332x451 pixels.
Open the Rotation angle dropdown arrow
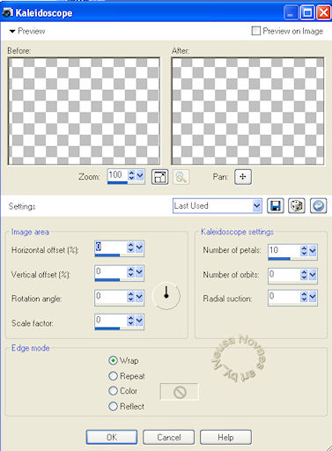click(x=139, y=297)
